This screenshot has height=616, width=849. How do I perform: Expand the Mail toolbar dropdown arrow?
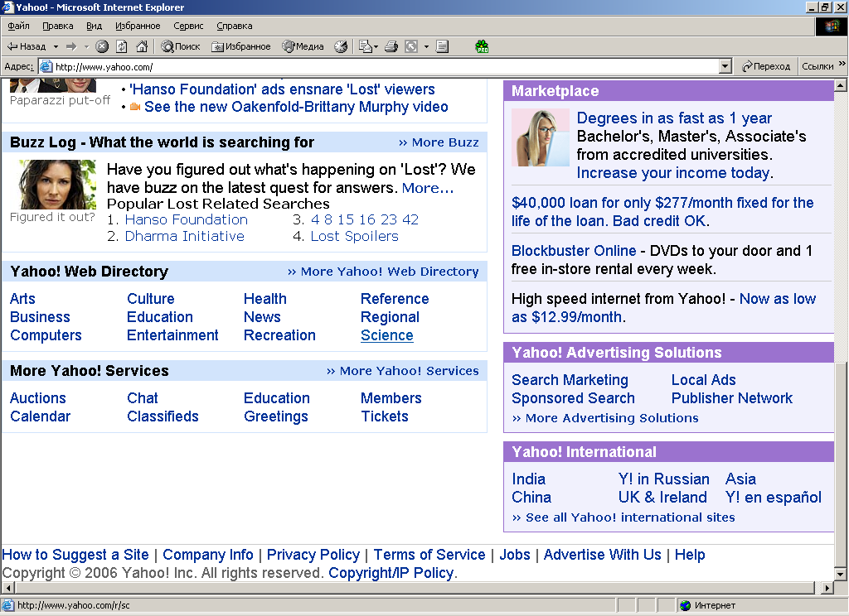click(376, 46)
